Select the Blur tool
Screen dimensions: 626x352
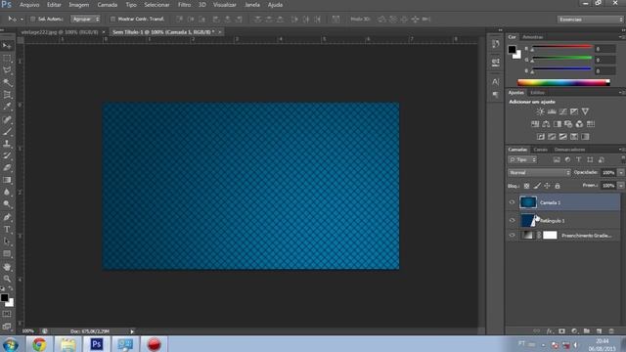7,192
